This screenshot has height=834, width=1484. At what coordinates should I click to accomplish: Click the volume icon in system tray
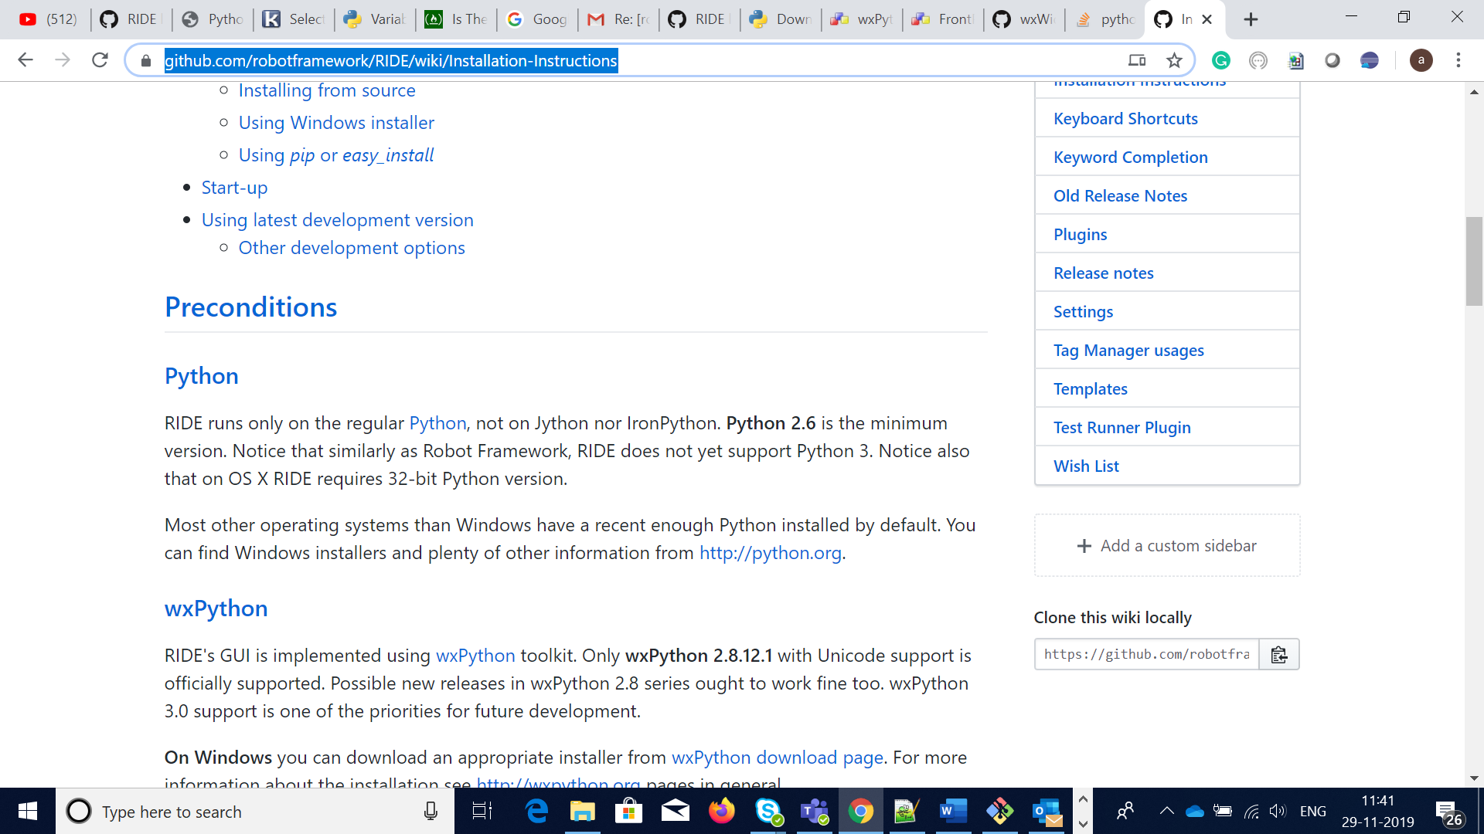1278,812
